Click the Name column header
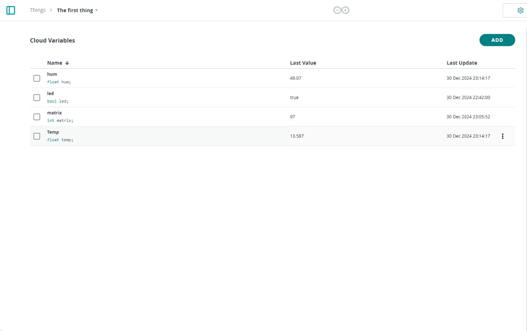The width and height of the screenshot is (527, 331). [54, 63]
